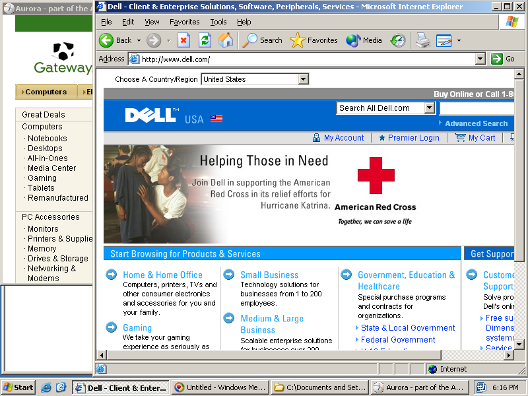528x396 pixels.
Task: Refresh the page with green arrows icon
Action: [x=205, y=40]
